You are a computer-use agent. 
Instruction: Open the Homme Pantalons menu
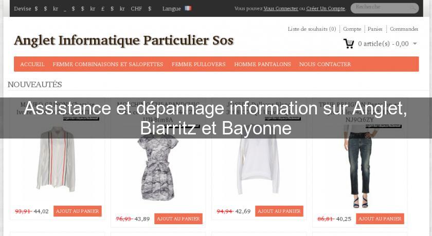[x=263, y=64]
